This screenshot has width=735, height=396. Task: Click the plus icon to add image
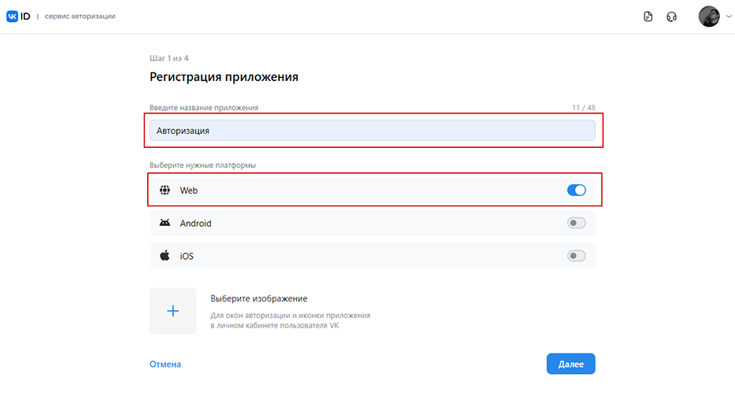[173, 311]
